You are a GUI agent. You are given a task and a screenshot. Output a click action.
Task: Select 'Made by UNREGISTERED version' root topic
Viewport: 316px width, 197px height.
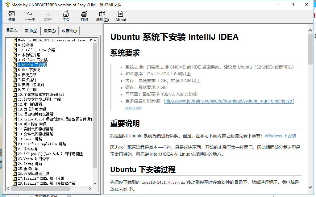(x=55, y=40)
